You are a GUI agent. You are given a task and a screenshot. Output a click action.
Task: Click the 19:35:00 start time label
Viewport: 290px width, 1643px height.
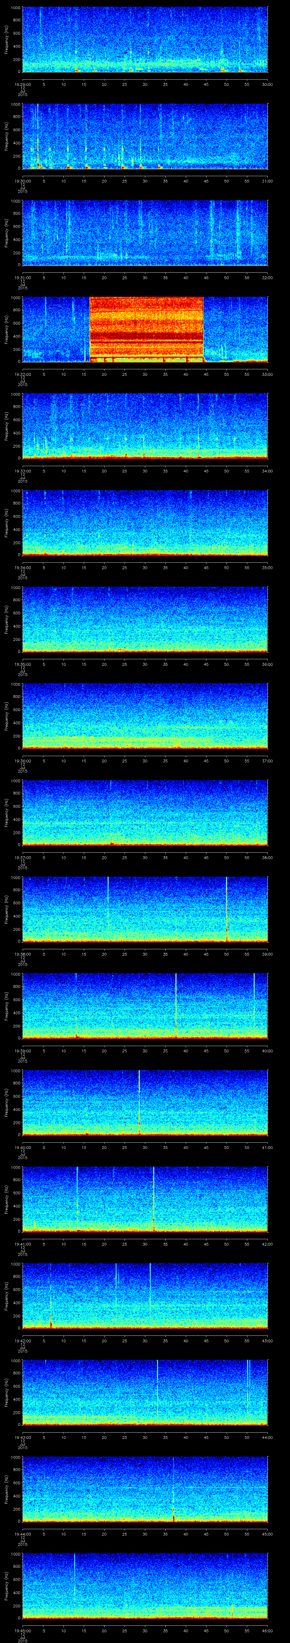[x=22, y=664]
